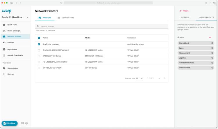The width and height of the screenshot is (218, 129).
Task: Select AnyPrinter by ezeep name text
Action: tap(51, 44)
